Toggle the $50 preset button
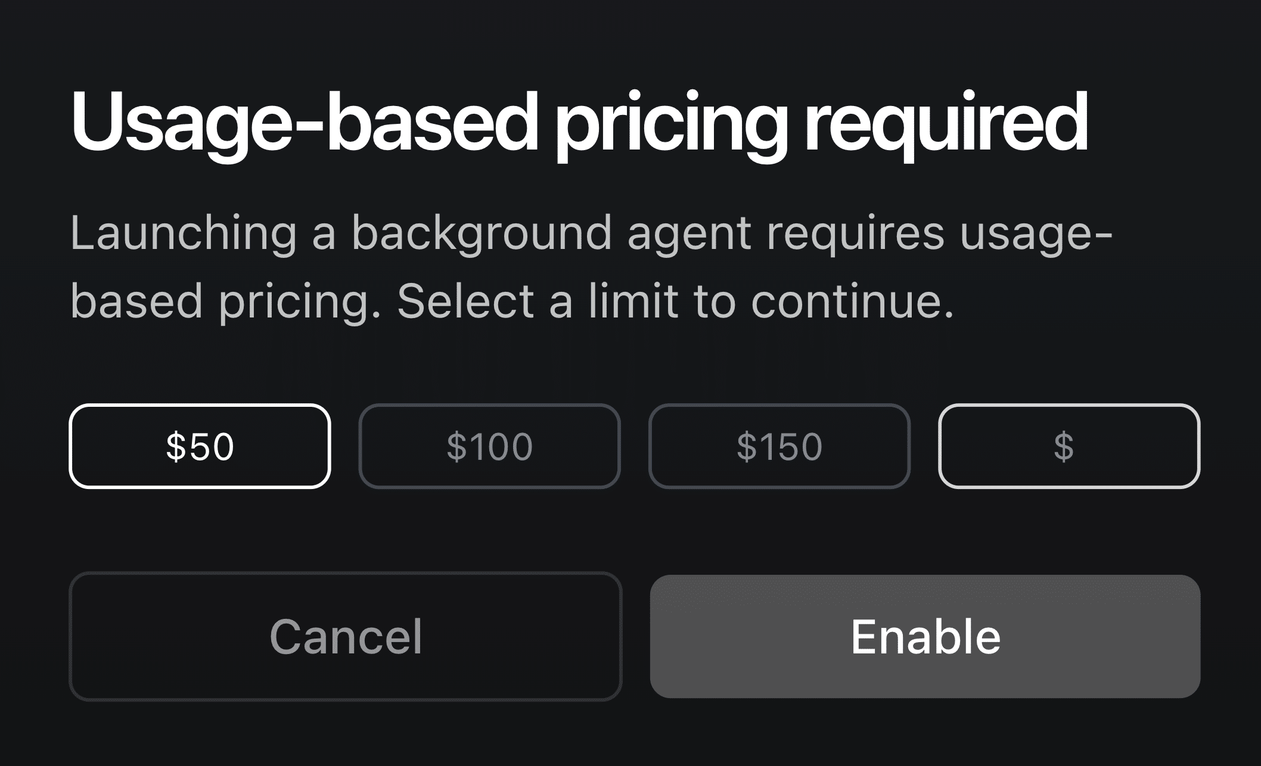Image resolution: width=1261 pixels, height=766 pixels. [200, 447]
